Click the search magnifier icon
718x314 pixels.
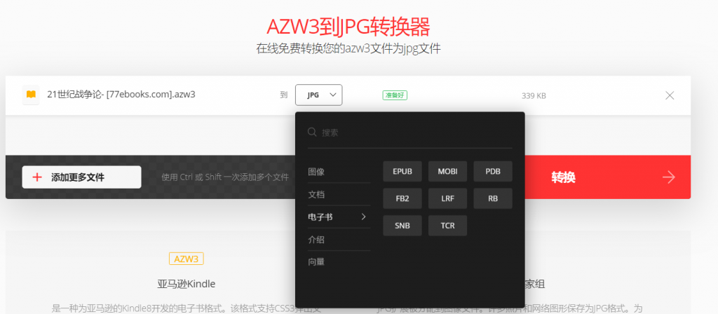(x=312, y=132)
